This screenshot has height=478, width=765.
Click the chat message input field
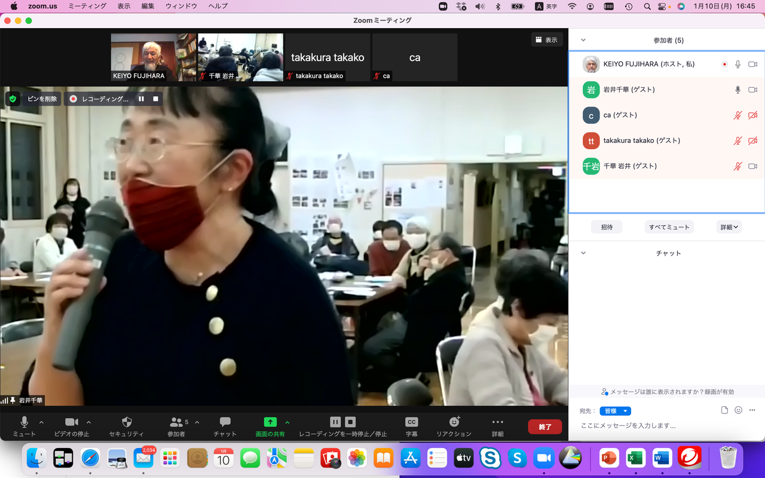[x=666, y=426]
